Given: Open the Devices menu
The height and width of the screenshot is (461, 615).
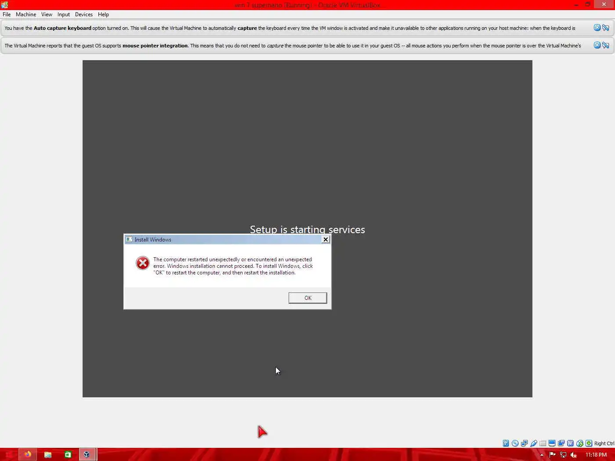Looking at the screenshot, I should click(x=84, y=14).
